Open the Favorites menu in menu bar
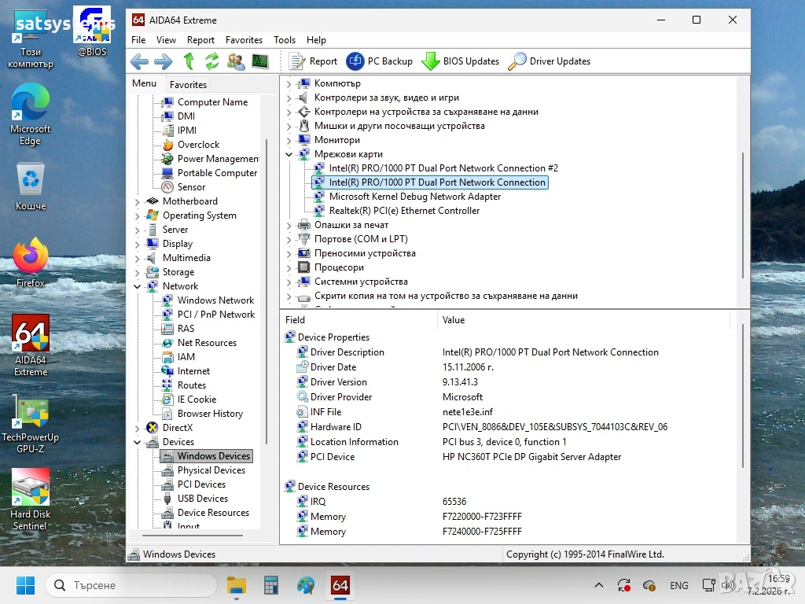Screen dimensions: 805x604 (x=244, y=40)
